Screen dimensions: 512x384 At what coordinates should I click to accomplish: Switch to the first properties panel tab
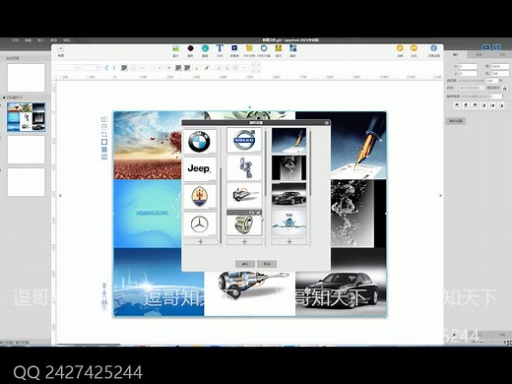click(x=456, y=55)
